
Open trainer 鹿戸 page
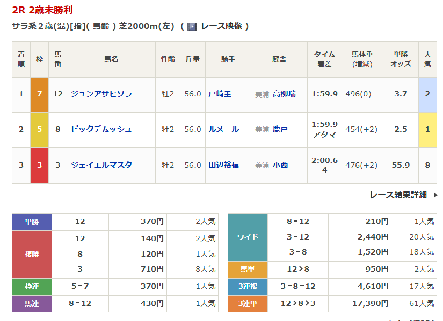click(280, 129)
